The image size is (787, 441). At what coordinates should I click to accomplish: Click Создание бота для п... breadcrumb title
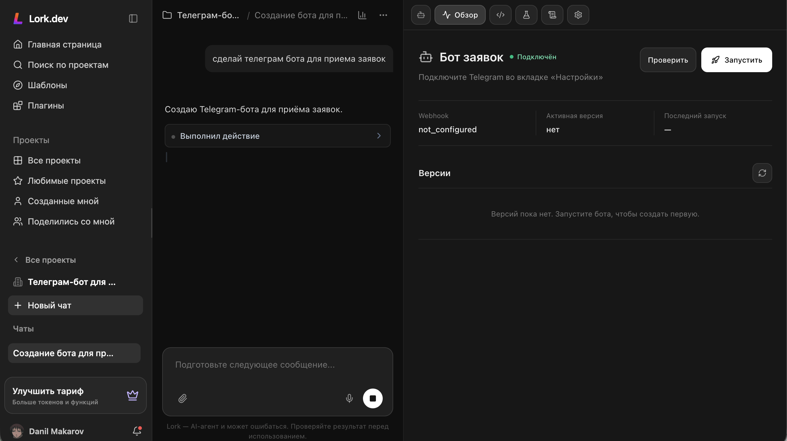click(301, 15)
